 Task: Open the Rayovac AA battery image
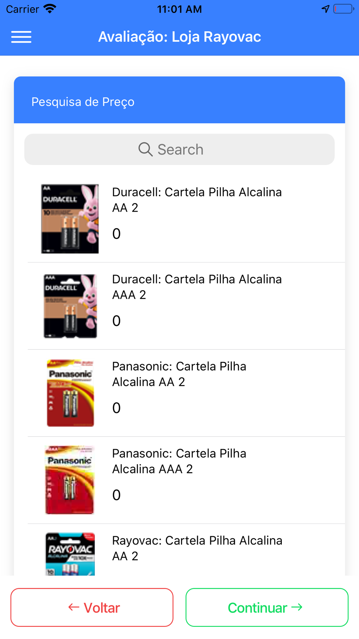click(x=70, y=554)
